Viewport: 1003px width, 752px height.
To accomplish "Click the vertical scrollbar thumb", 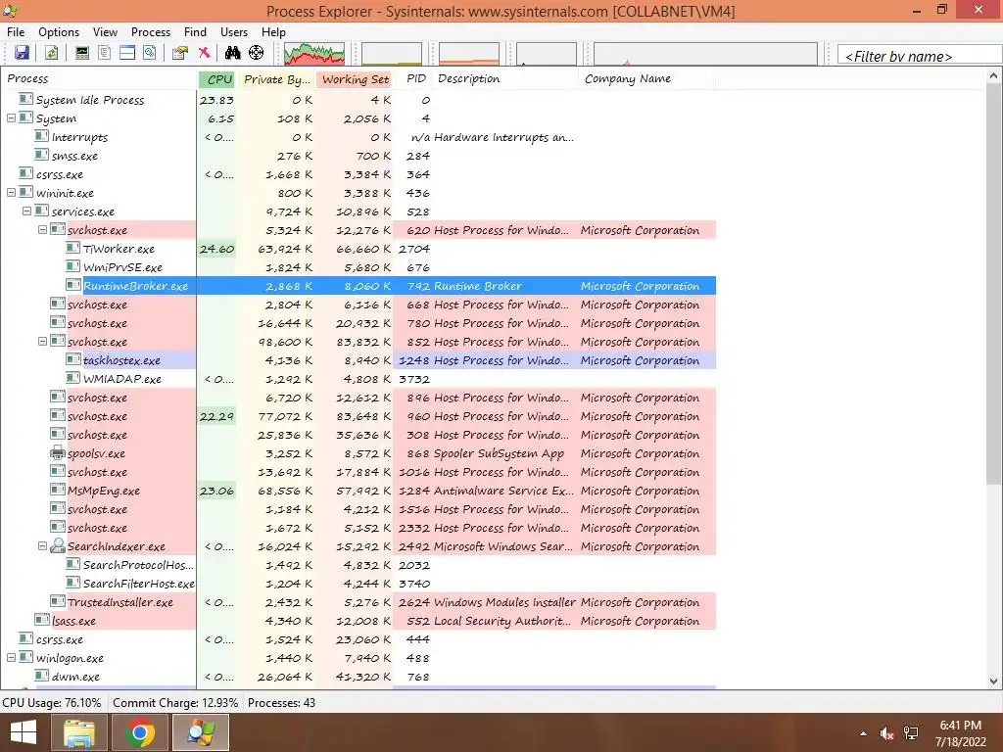I will (993, 283).
